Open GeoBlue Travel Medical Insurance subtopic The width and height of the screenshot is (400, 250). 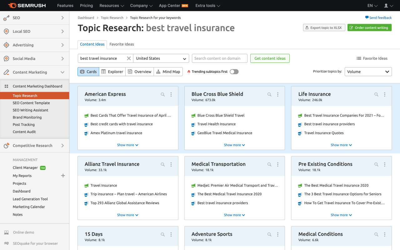tap(225, 133)
